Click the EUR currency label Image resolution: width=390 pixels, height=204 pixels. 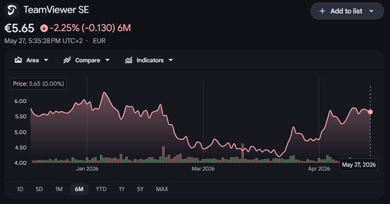[x=99, y=41]
